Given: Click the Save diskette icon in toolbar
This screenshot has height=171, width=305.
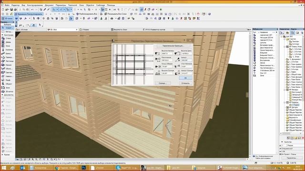Looking at the screenshot, I should pos(11,9).
